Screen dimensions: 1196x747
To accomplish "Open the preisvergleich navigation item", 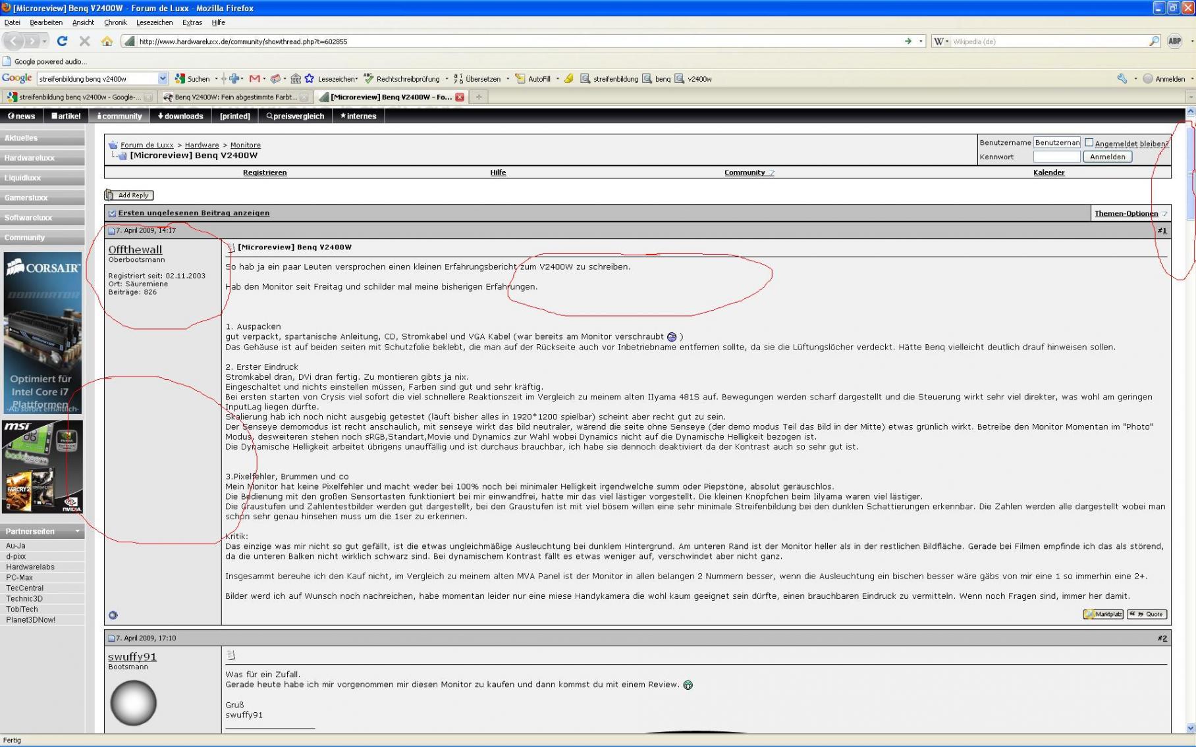I will [295, 116].
